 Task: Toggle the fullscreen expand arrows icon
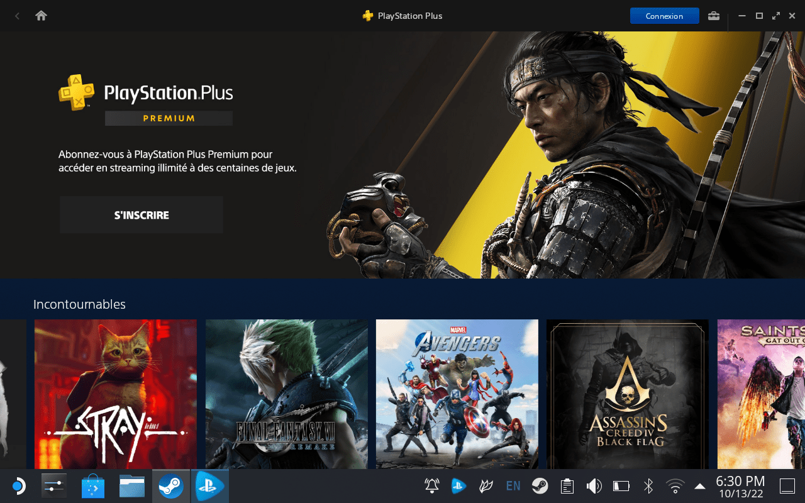click(776, 16)
